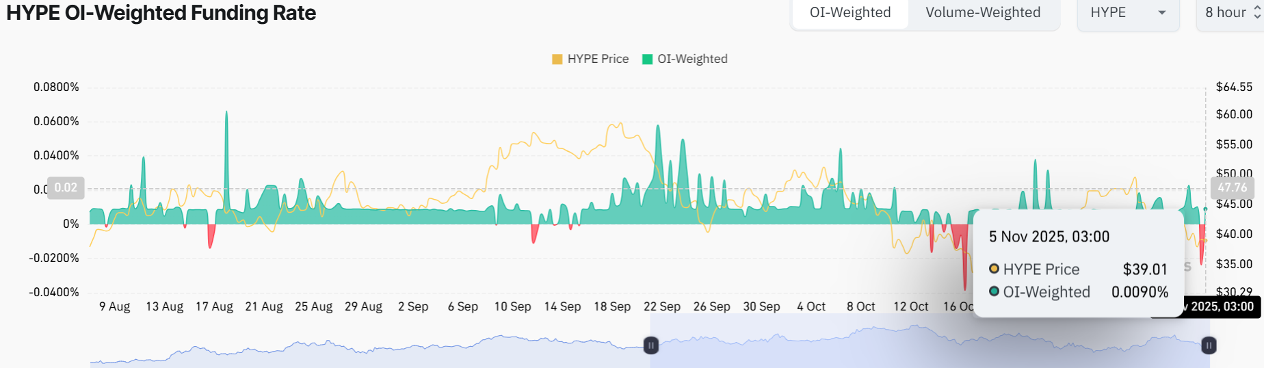Viewport: 1264px width, 368px height.
Task: Open the HYPE coin dropdown
Action: [1127, 13]
